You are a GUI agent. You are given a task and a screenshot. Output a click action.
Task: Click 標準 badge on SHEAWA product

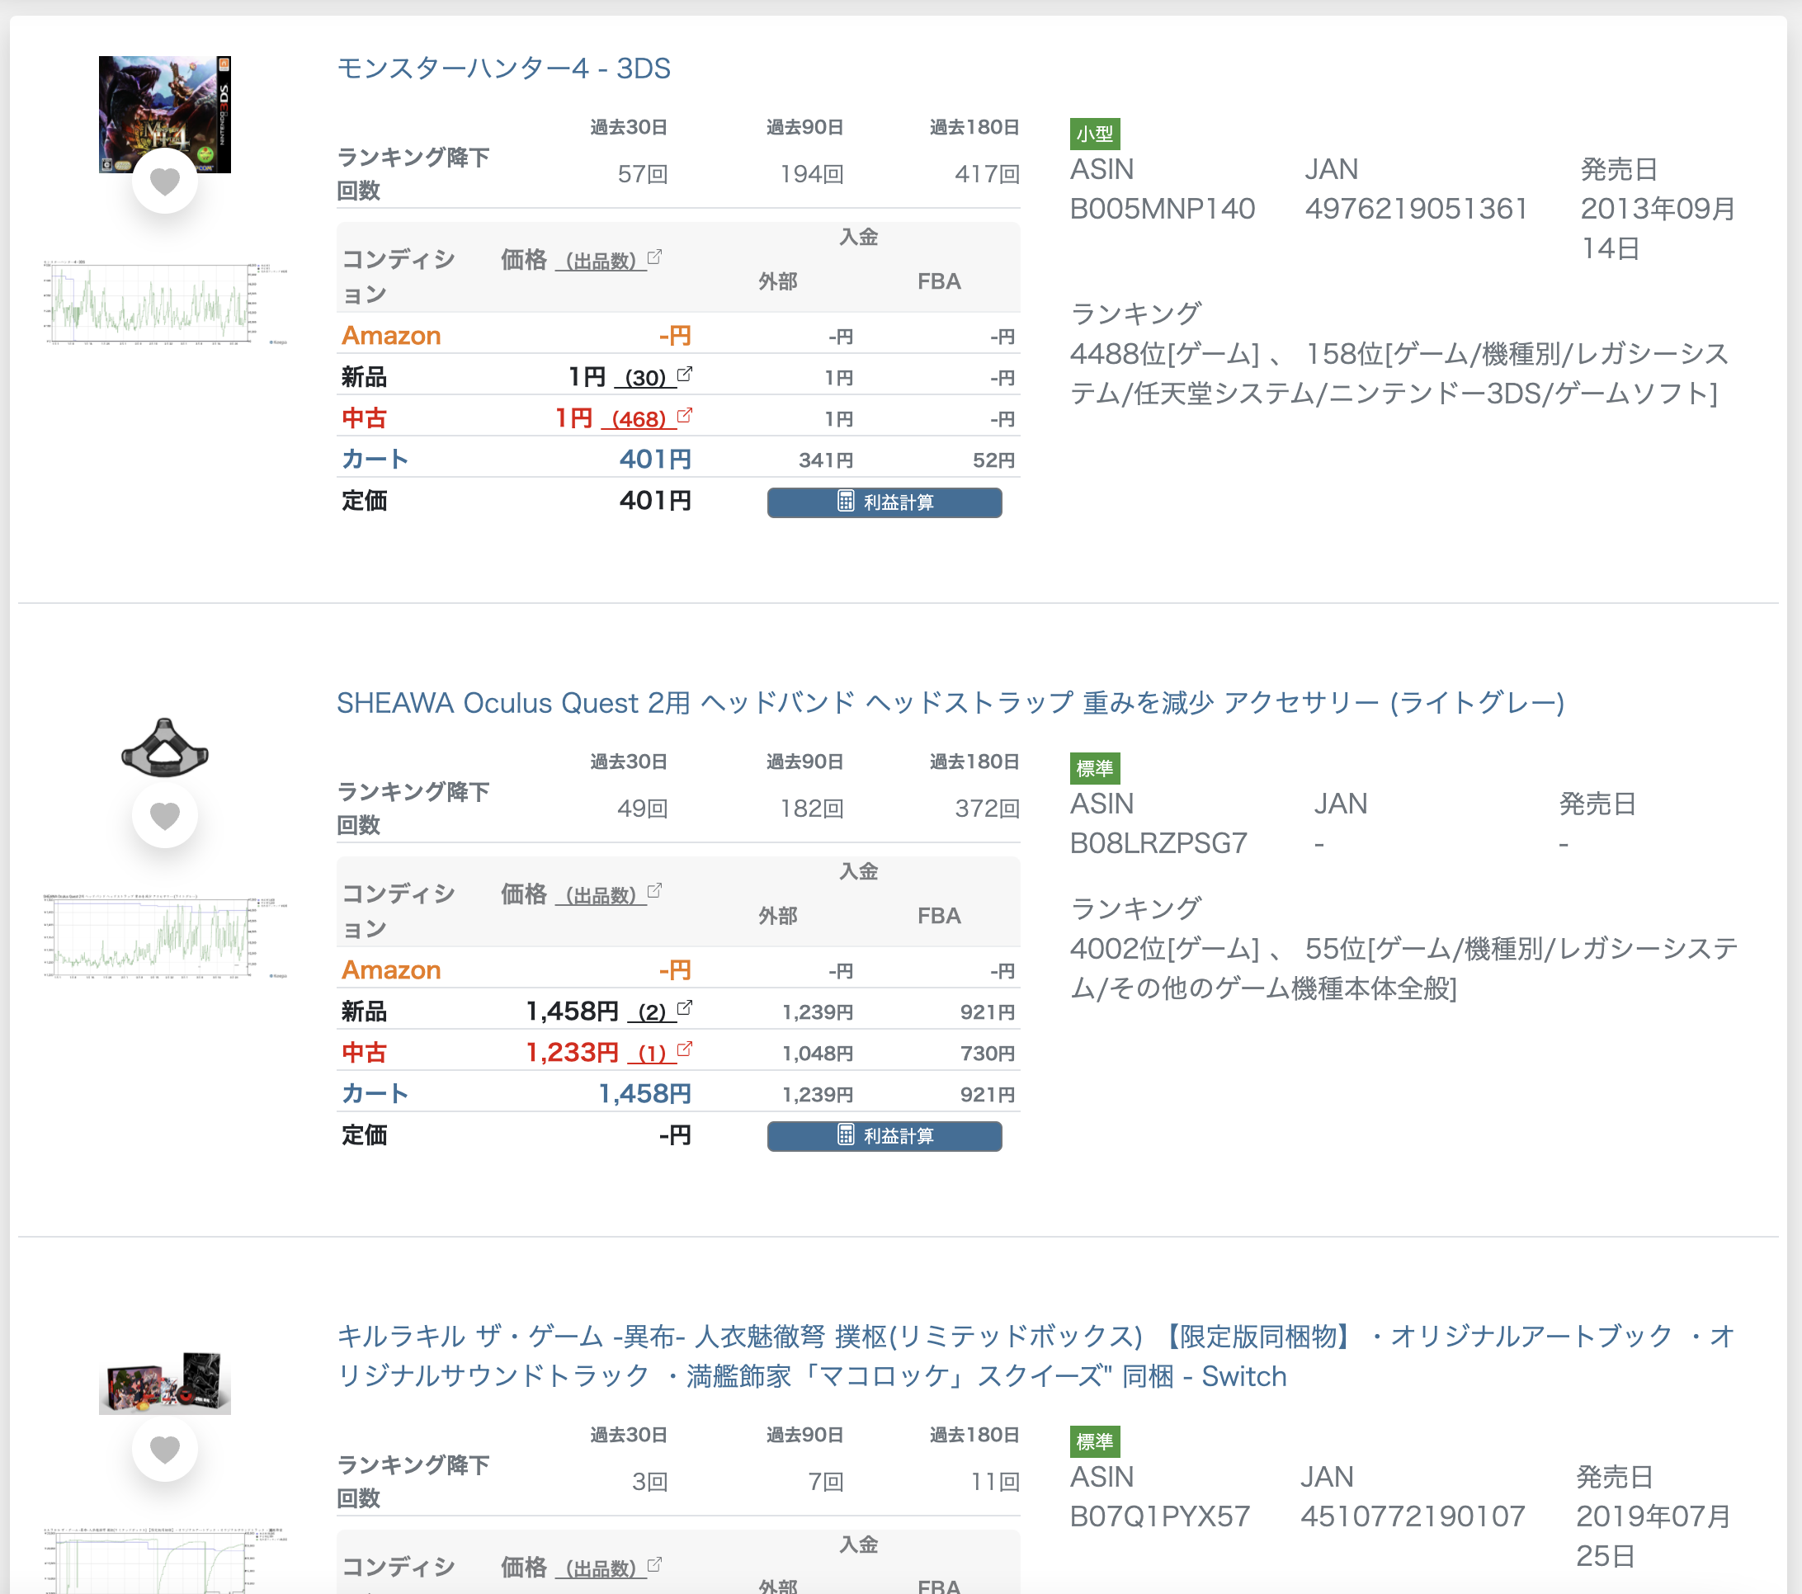tap(1095, 769)
